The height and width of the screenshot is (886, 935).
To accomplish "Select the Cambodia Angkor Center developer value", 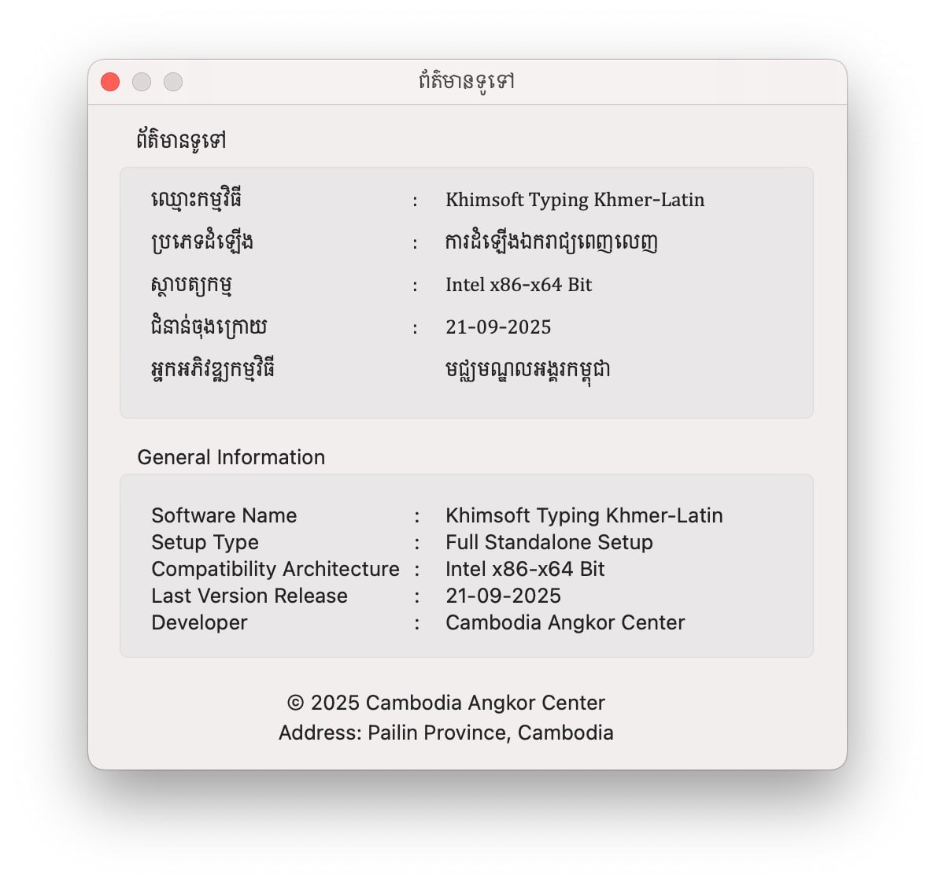I will 565,622.
